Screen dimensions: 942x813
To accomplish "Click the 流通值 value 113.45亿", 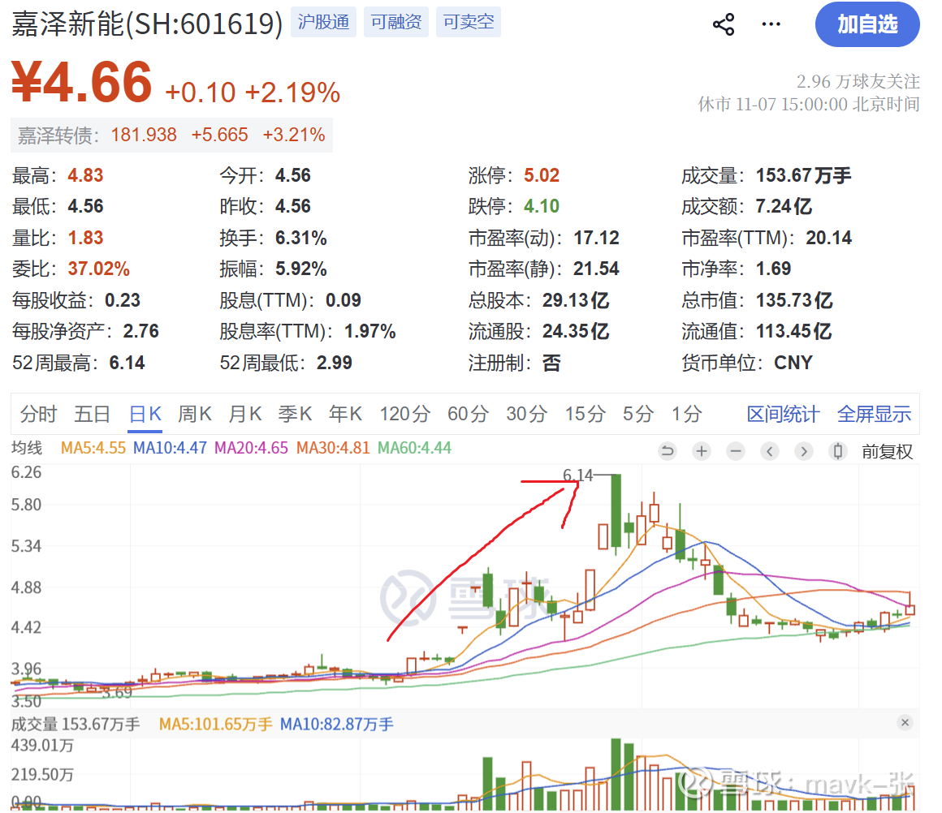I will click(x=793, y=331).
